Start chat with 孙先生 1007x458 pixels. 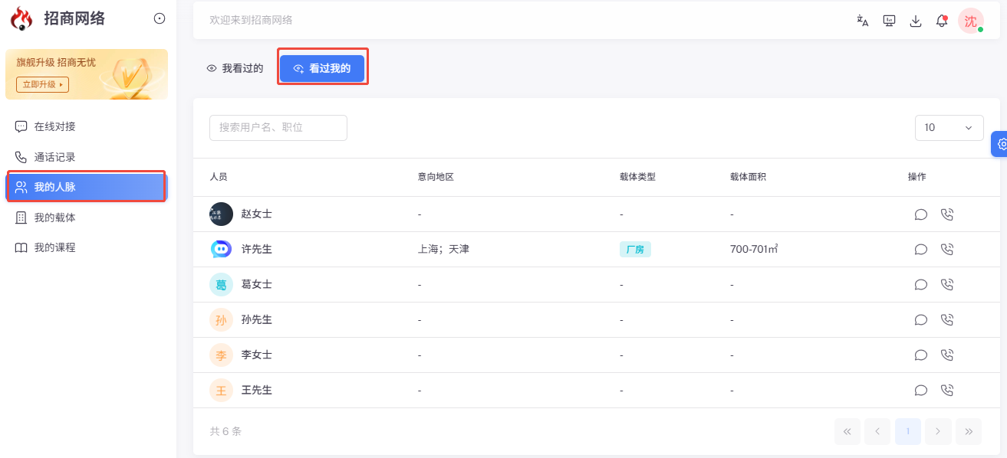[x=921, y=320]
